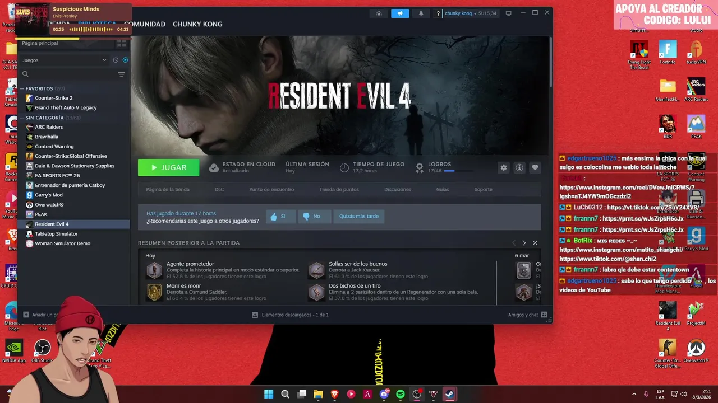Click the recent activity clock filter icon

(x=116, y=60)
